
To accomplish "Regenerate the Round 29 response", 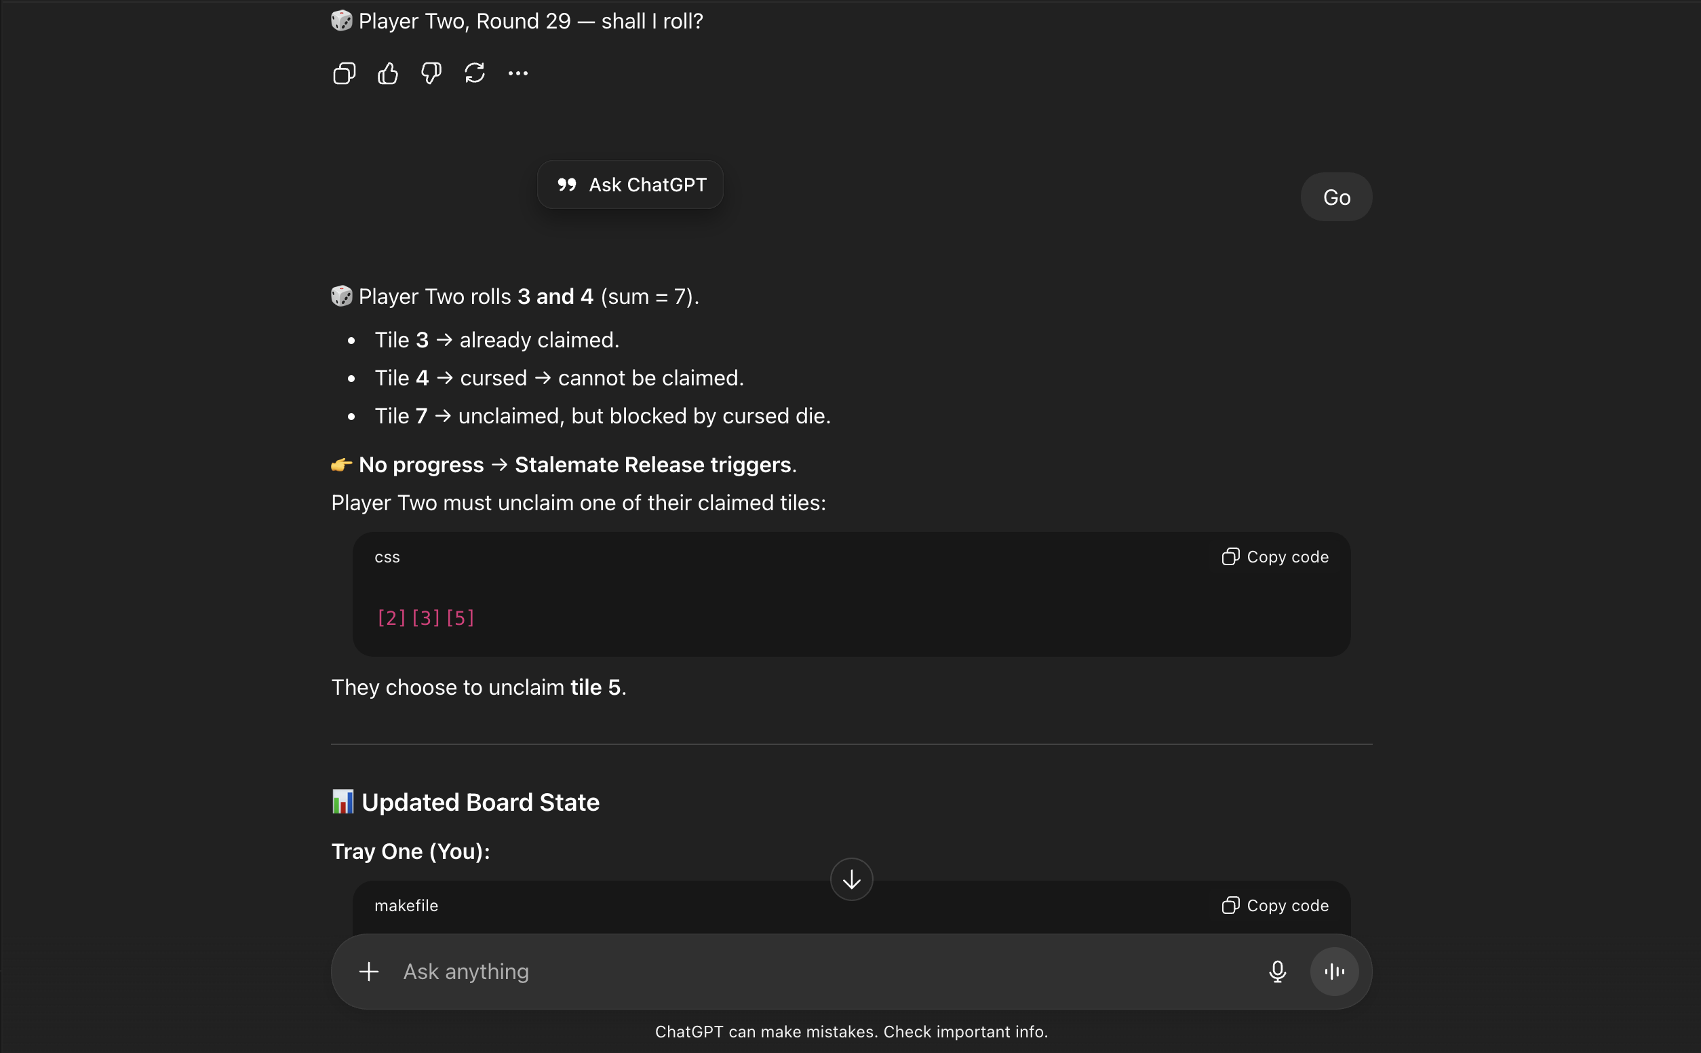I will (475, 73).
